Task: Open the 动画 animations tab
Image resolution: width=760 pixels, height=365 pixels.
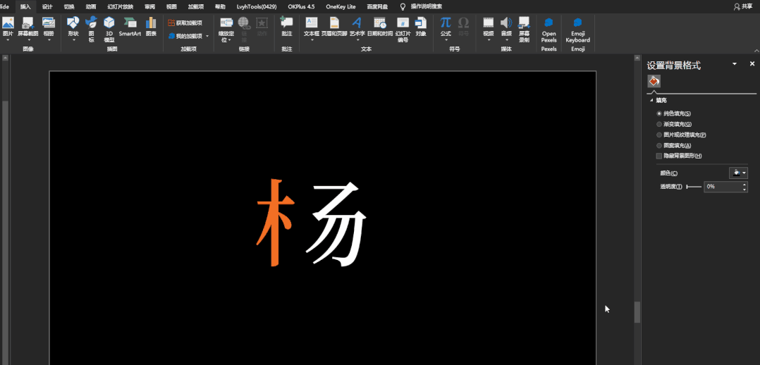Action: [91, 7]
